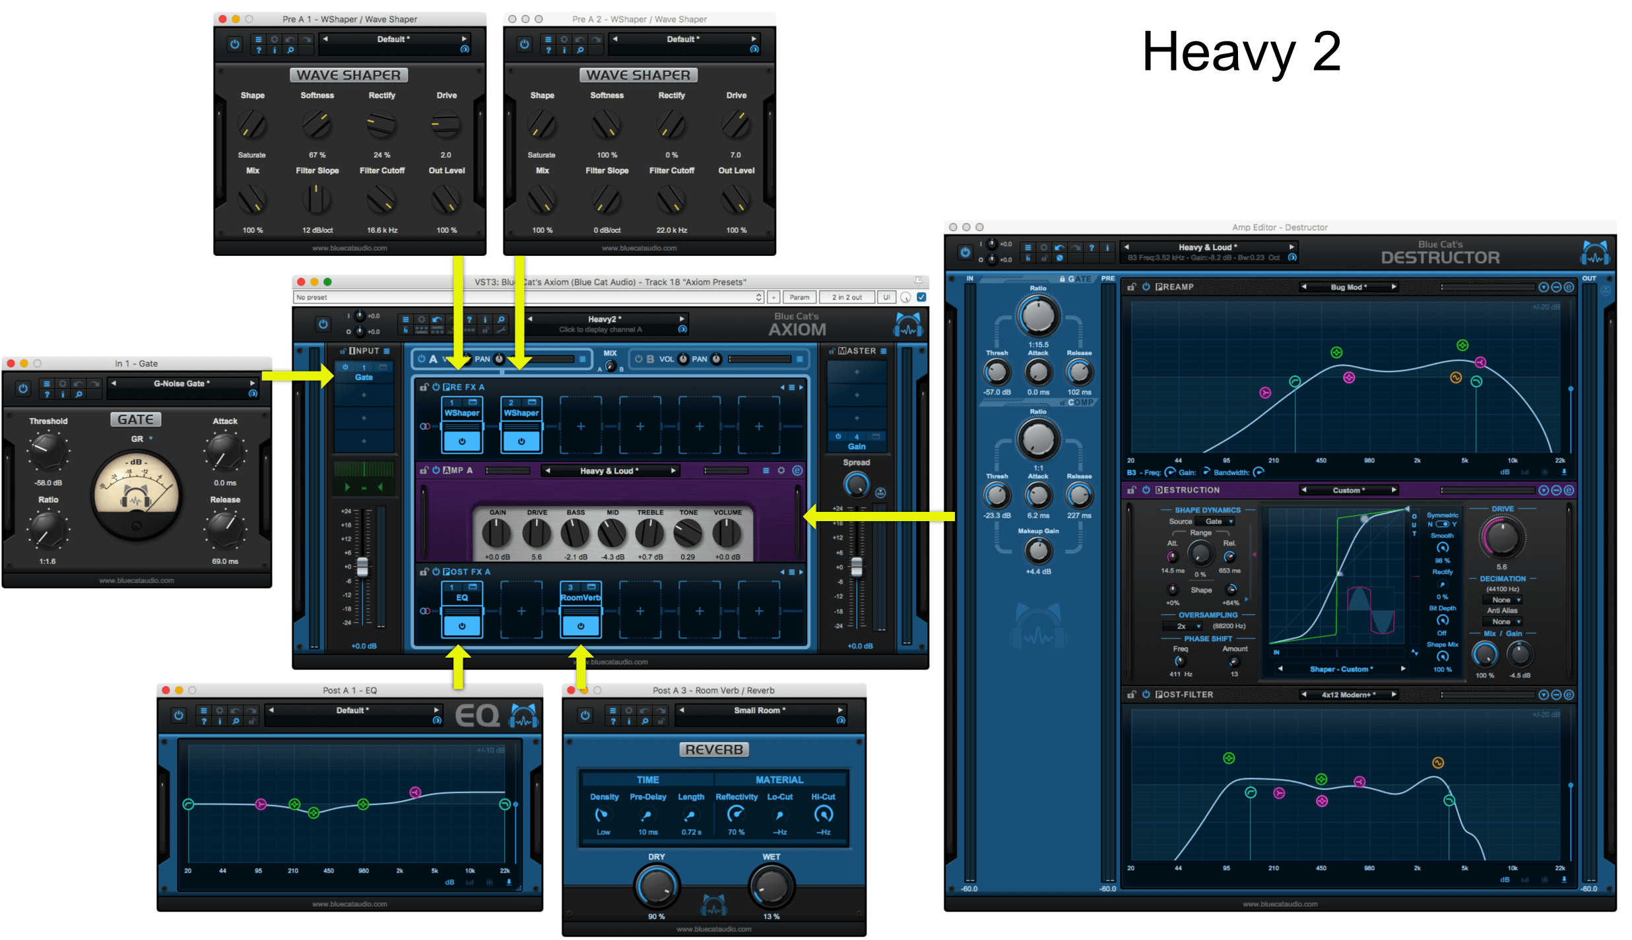1632x940 pixels.
Task: Open the INPUT section menu icon
Action: 387,351
